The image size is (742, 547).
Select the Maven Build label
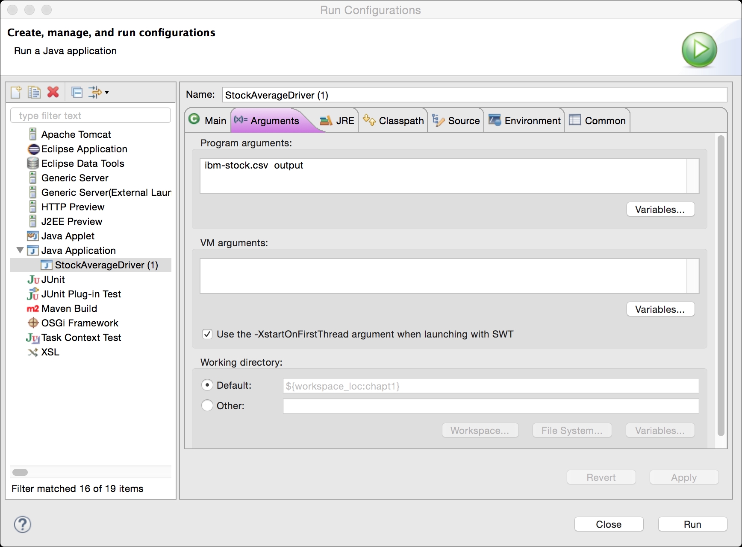click(69, 308)
